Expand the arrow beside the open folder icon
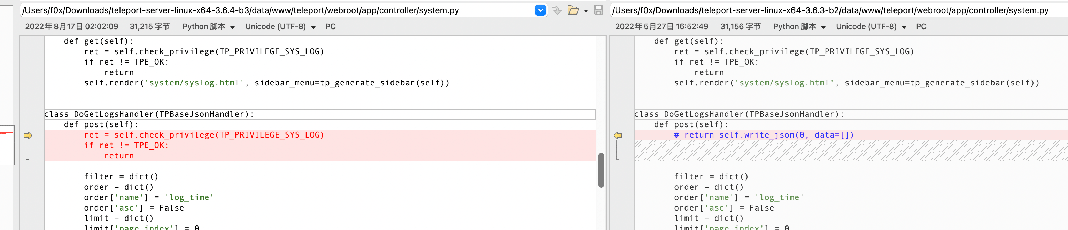 [586, 11]
